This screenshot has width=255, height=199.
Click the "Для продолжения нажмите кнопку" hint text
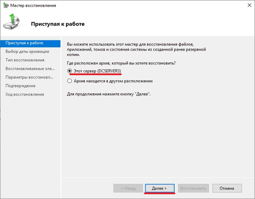click(x=109, y=94)
